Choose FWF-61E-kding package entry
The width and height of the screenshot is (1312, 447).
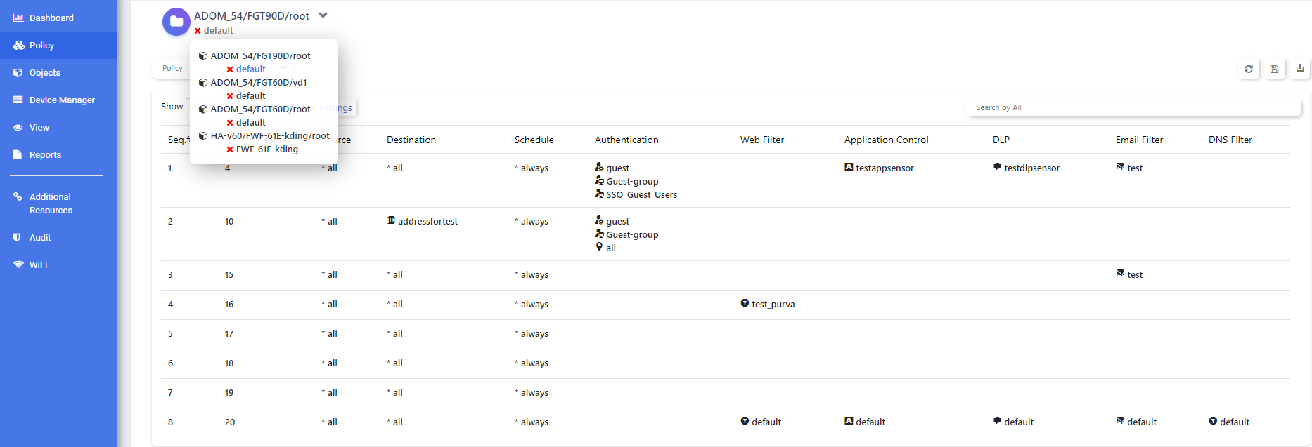(x=267, y=149)
